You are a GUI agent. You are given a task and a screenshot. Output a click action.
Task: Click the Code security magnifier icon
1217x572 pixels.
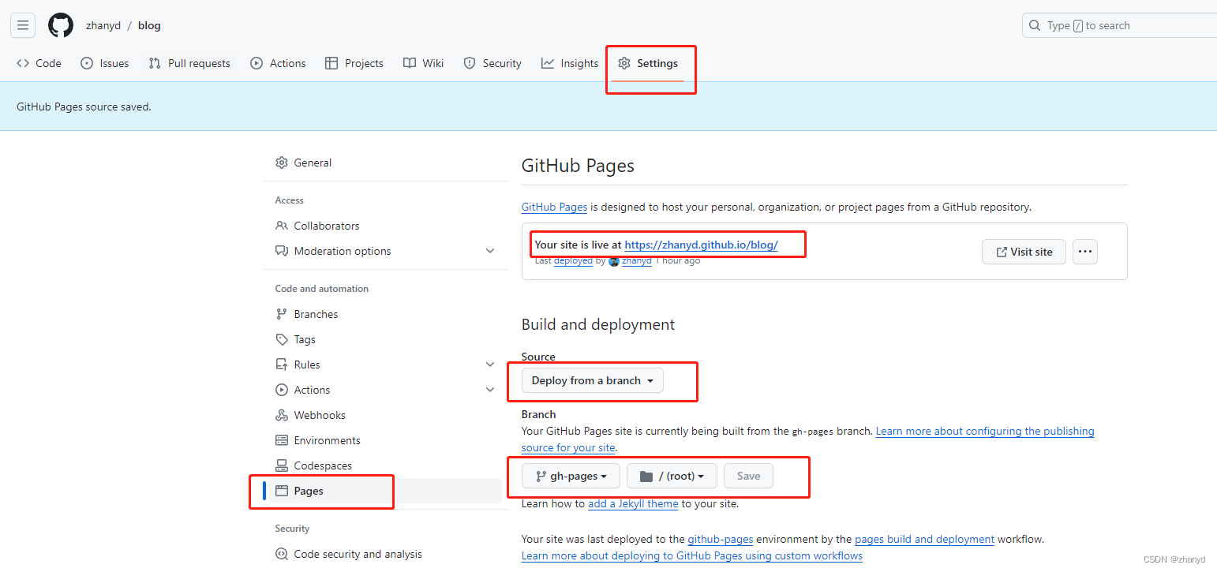tap(282, 554)
